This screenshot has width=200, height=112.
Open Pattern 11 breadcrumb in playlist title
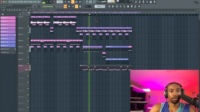point(52,10)
